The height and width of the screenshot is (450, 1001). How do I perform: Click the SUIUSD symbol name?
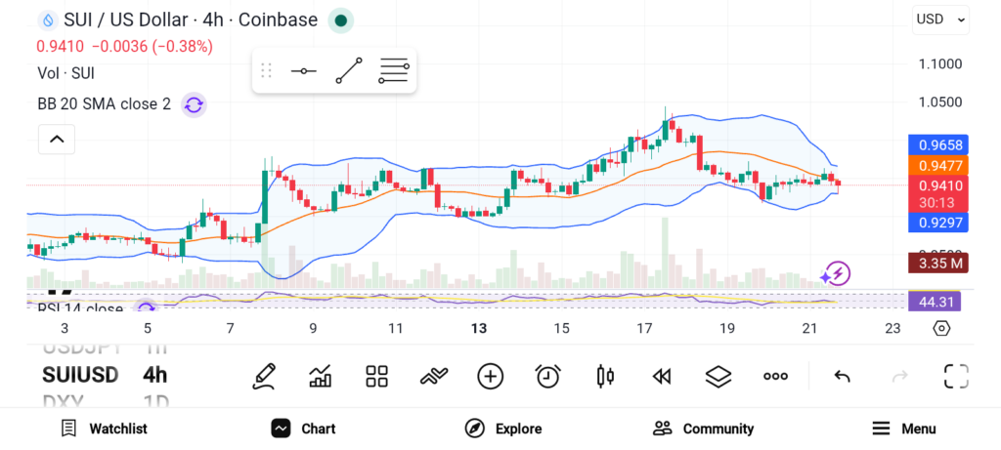[x=80, y=375]
